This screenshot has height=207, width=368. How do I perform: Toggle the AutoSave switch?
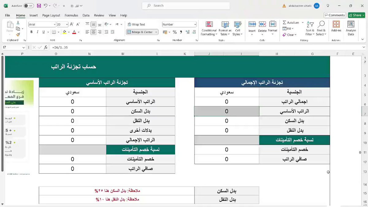[29, 6]
